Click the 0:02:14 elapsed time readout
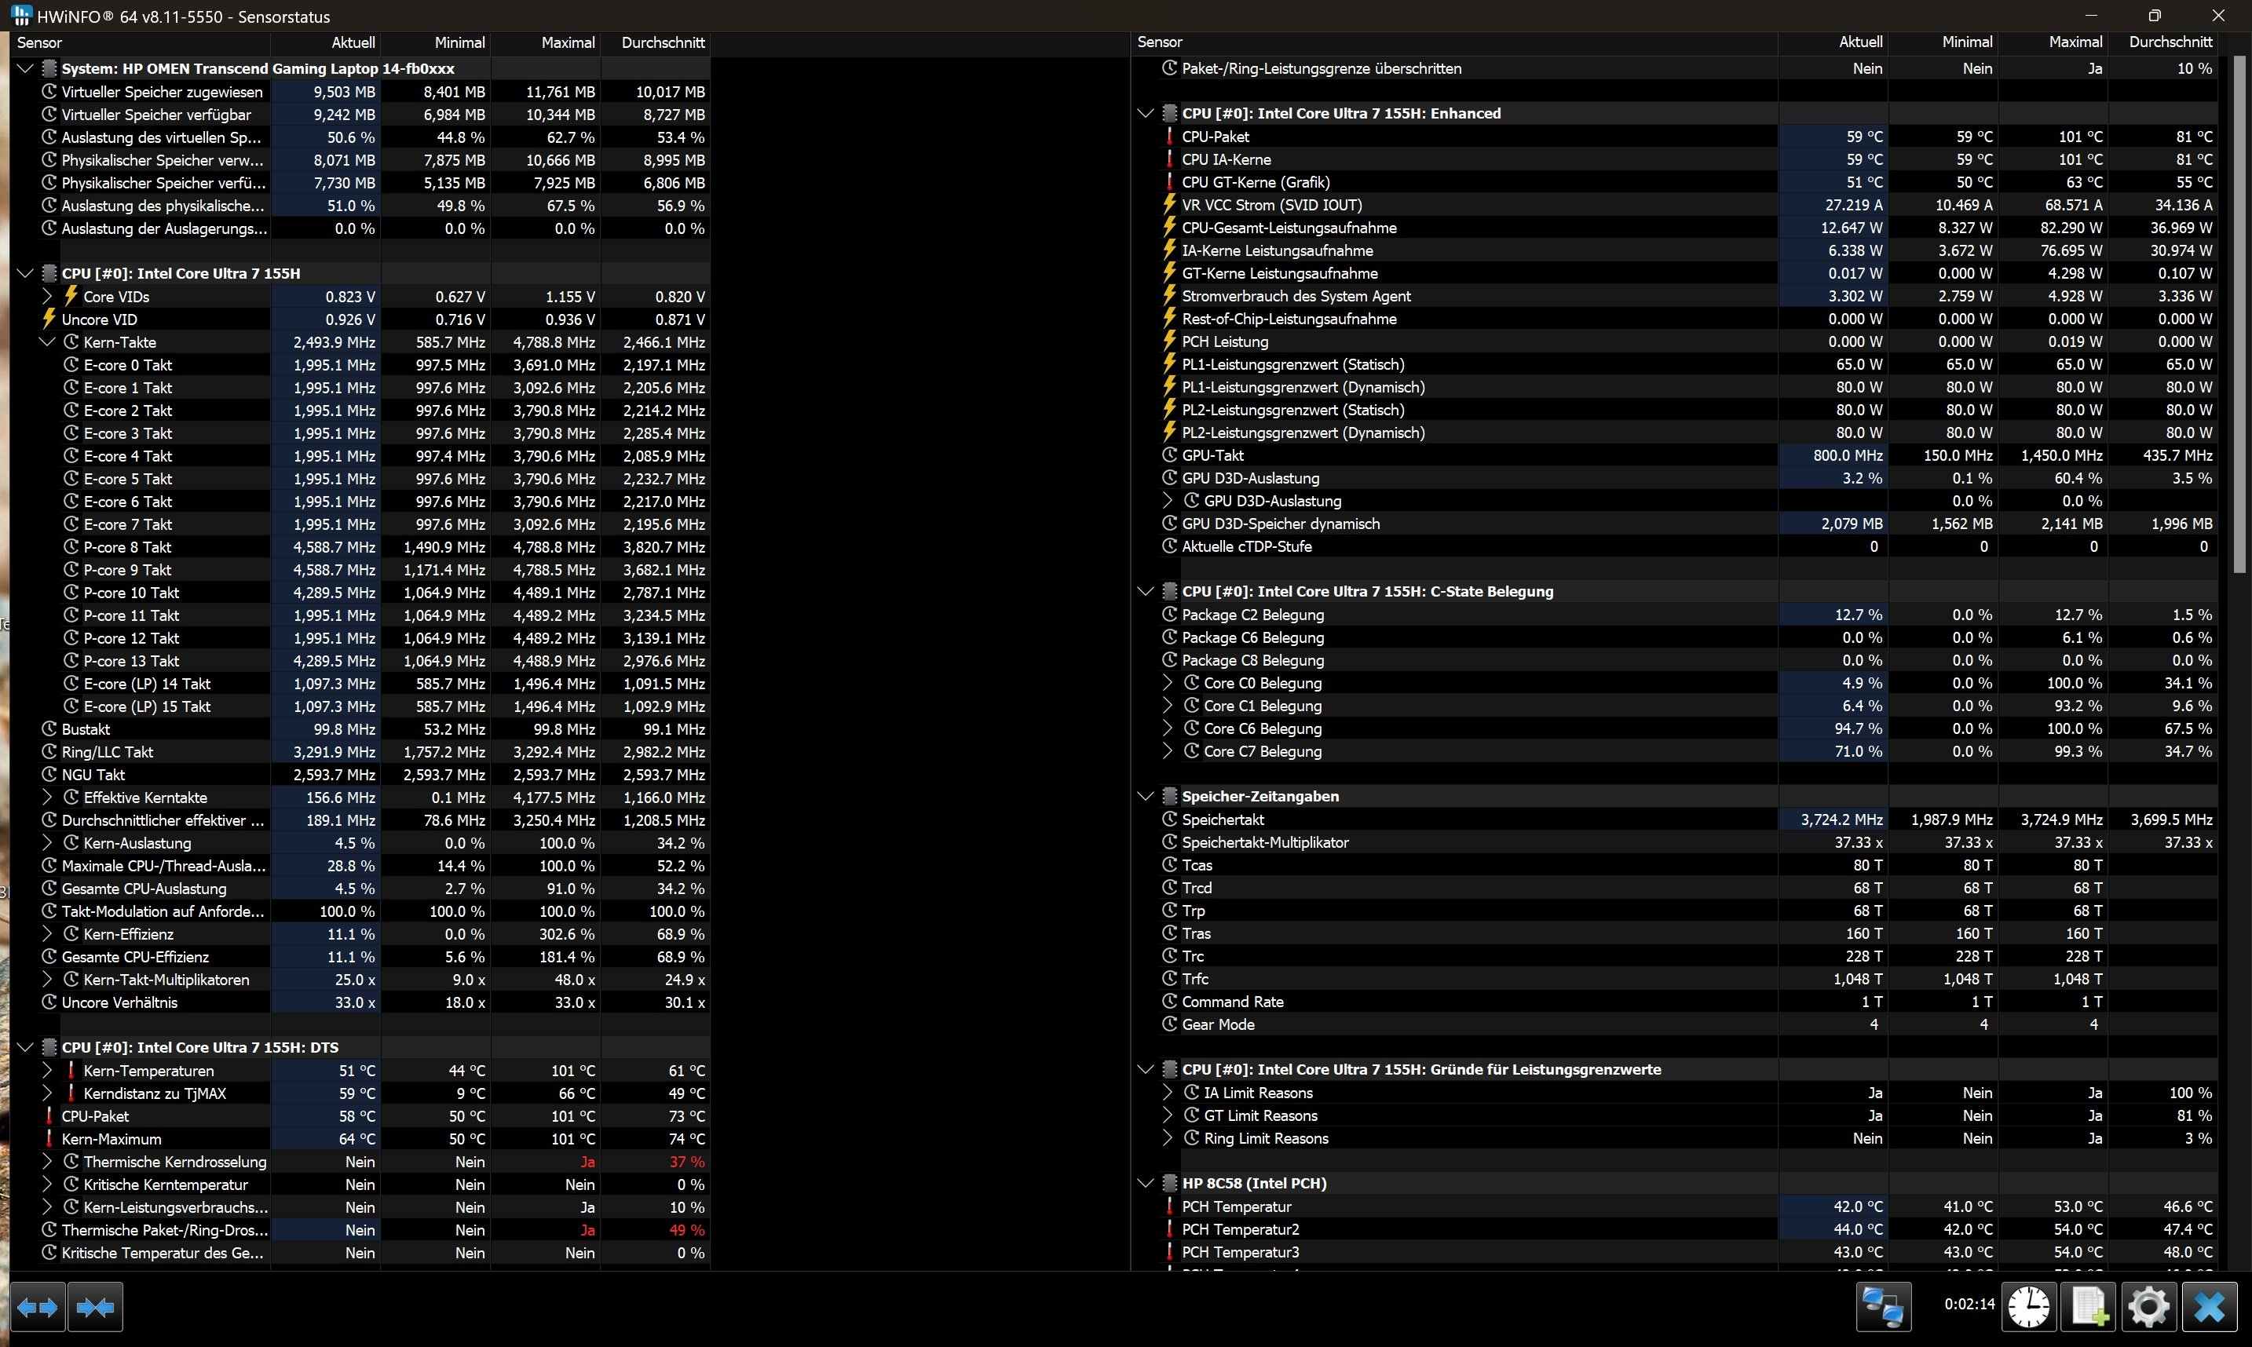Viewport: 2252px width, 1347px height. point(1969,1305)
